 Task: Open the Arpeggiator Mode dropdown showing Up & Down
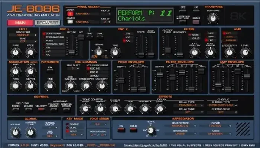pyautogui.click(x=215, y=134)
